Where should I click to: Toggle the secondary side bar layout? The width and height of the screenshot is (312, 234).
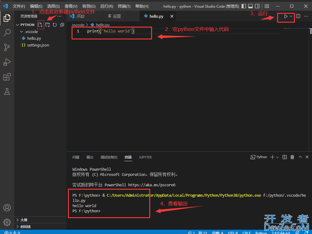(257, 6)
